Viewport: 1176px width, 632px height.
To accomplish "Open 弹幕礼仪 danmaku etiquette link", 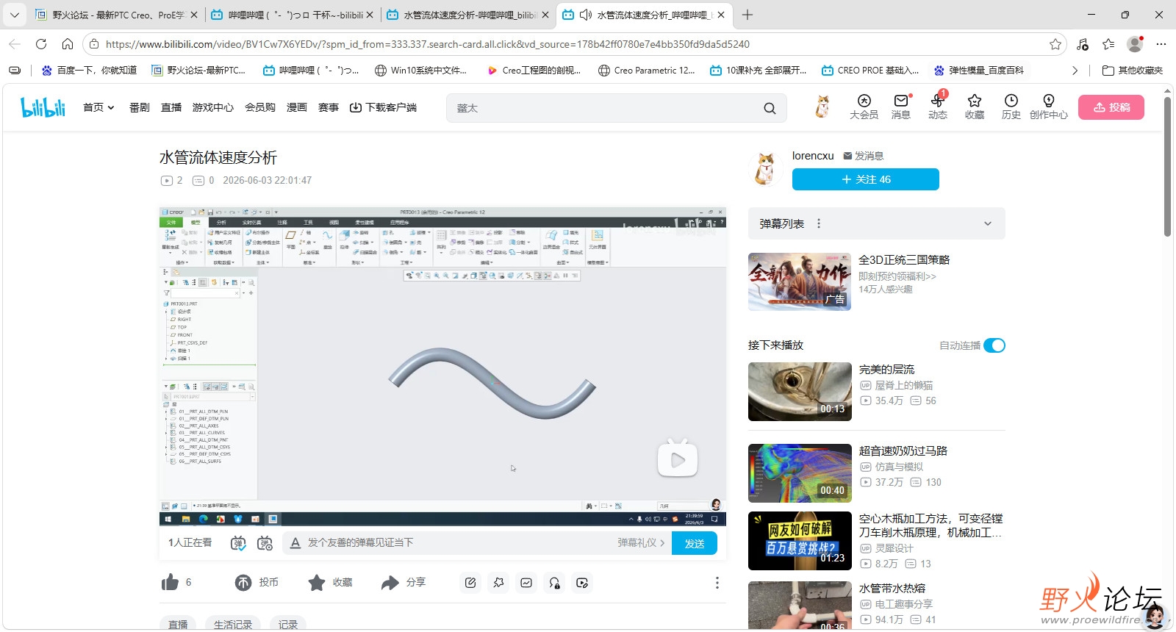I will 641,543.
